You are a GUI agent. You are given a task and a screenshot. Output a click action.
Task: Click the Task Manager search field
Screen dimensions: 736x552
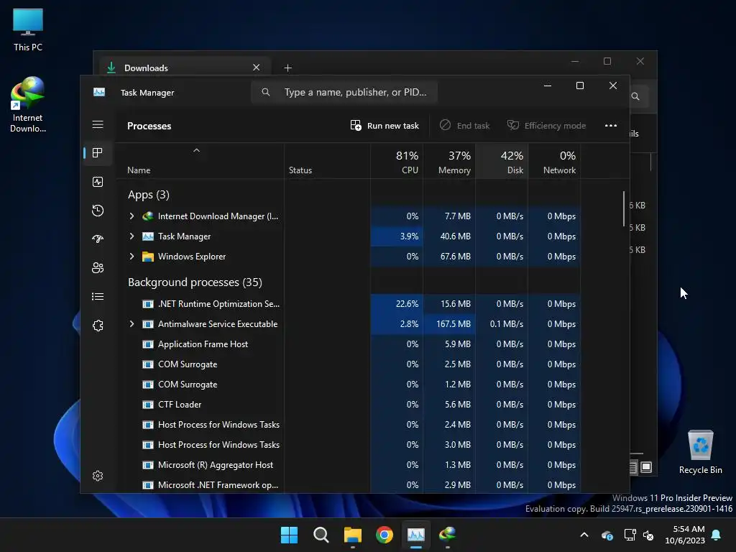coord(344,92)
